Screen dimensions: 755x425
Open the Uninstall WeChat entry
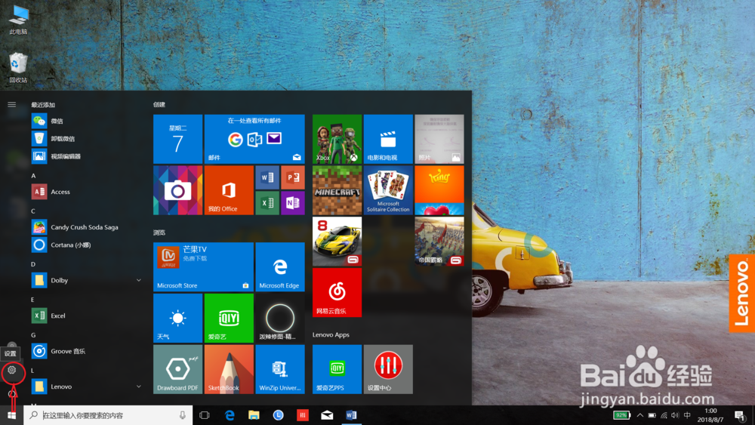(87, 139)
